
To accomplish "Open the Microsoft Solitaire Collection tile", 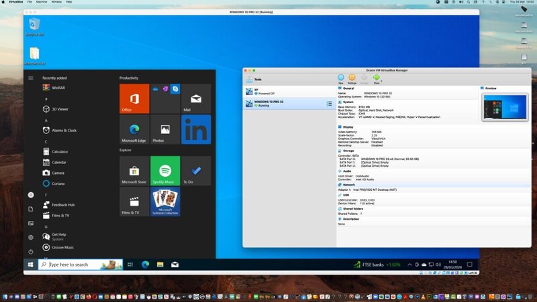I will [165, 202].
